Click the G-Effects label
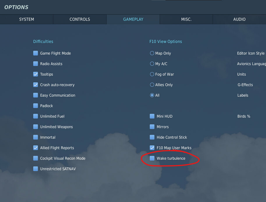 click(x=245, y=85)
